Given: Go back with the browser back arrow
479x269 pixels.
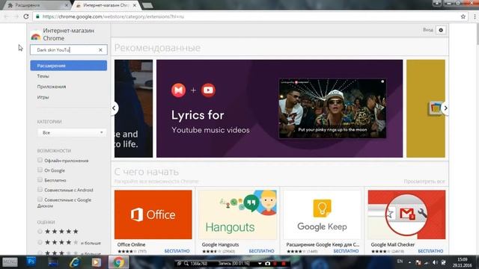Looking at the screenshot, I should click(x=6, y=16).
